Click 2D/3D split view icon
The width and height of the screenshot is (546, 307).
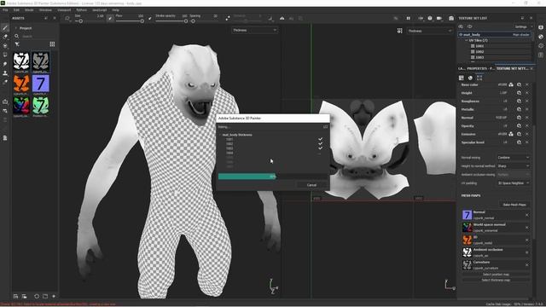pyautogui.click(x=400, y=31)
